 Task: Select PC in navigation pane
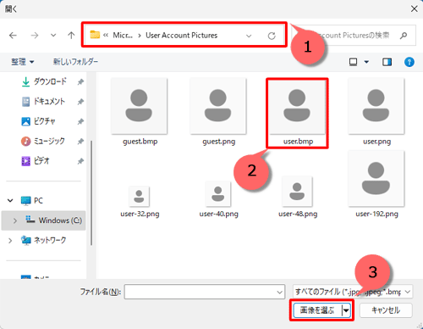pos(32,201)
